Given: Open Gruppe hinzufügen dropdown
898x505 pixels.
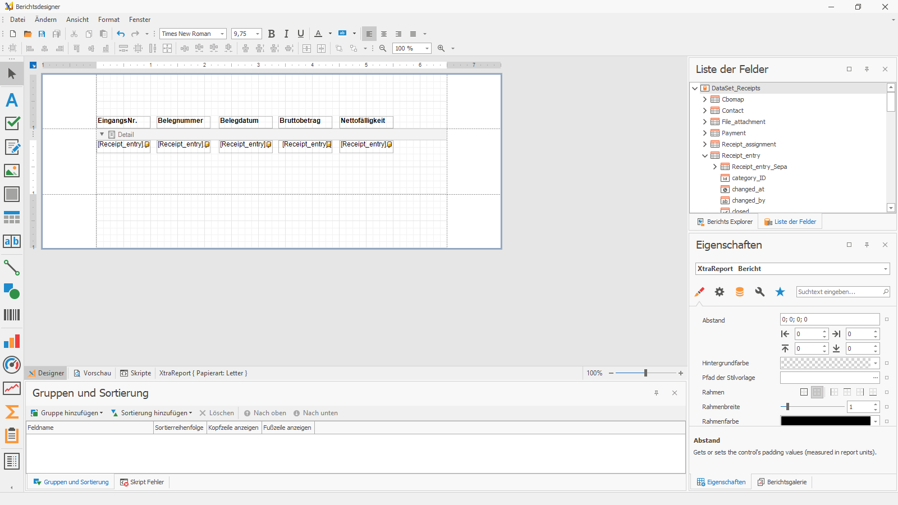Looking at the screenshot, I should [67, 413].
